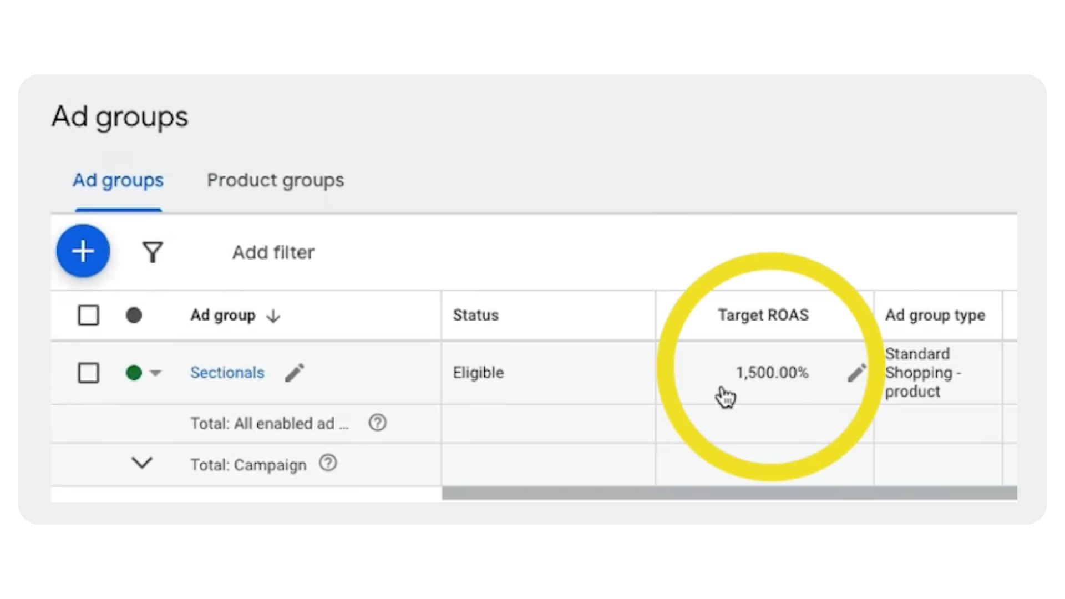Click pencil icon beside 1,500.00% ROAS
The width and height of the screenshot is (1065, 599).
(x=857, y=373)
